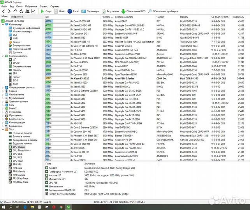Switch to the Избранное sidebar tab
Viewport: 250px width, 210px height.
[x=17, y=17]
